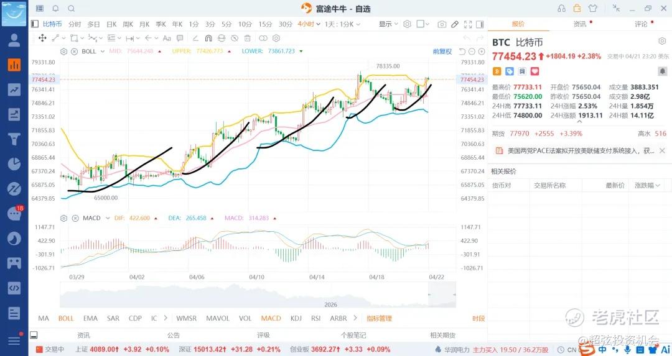672x356 pixels.
Task: Open the search magnifier in title bar
Action: [x=71, y=9]
